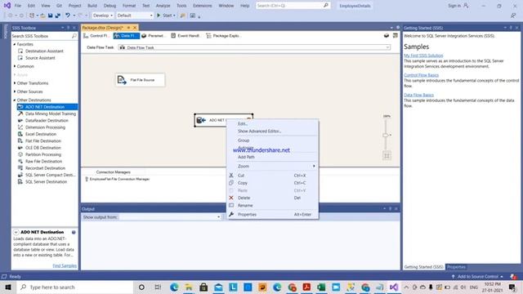This screenshot has width=523, height=294.
Task: Open the Default platform dropdown
Action: [135, 16]
